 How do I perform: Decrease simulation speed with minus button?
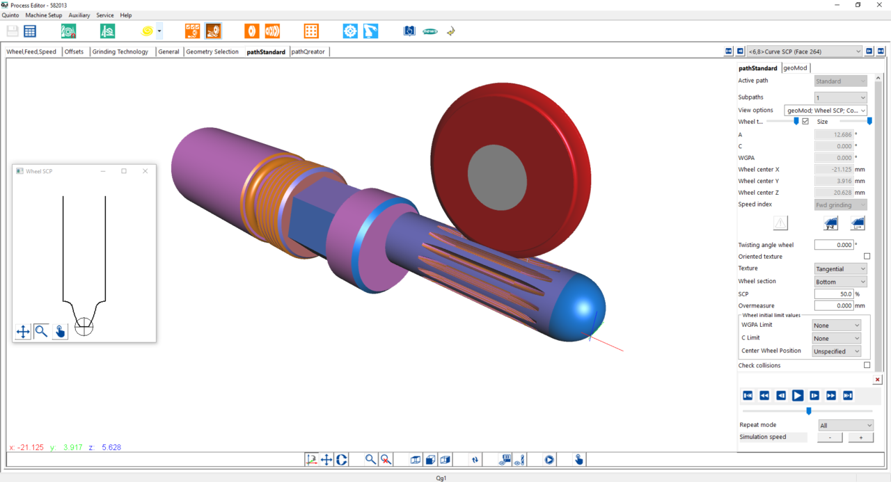click(830, 437)
